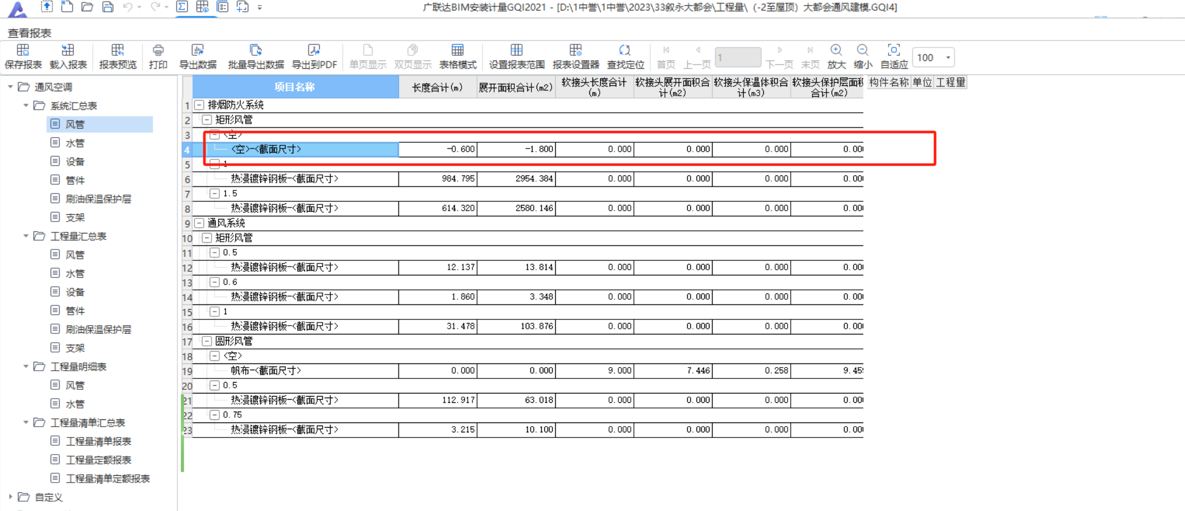Image resolution: width=1185 pixels, height=511 pixels.
Task: Click the region-add selection icon in title bar
Action: coord(243,7)
